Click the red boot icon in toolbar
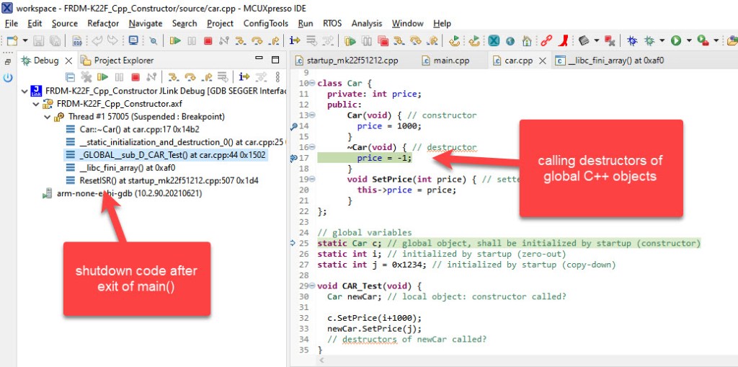The image size is (738, 367). (565, 41)
